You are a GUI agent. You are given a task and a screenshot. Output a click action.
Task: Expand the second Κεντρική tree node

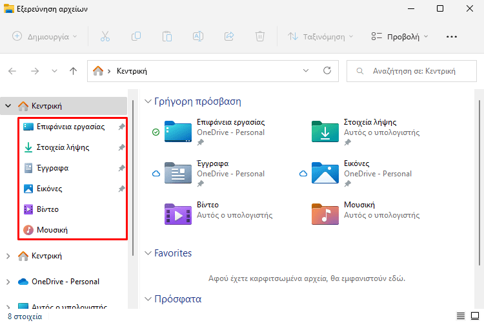coord(8,256)
